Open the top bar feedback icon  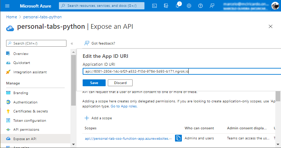pyautogui.click(x=212, y=6)
